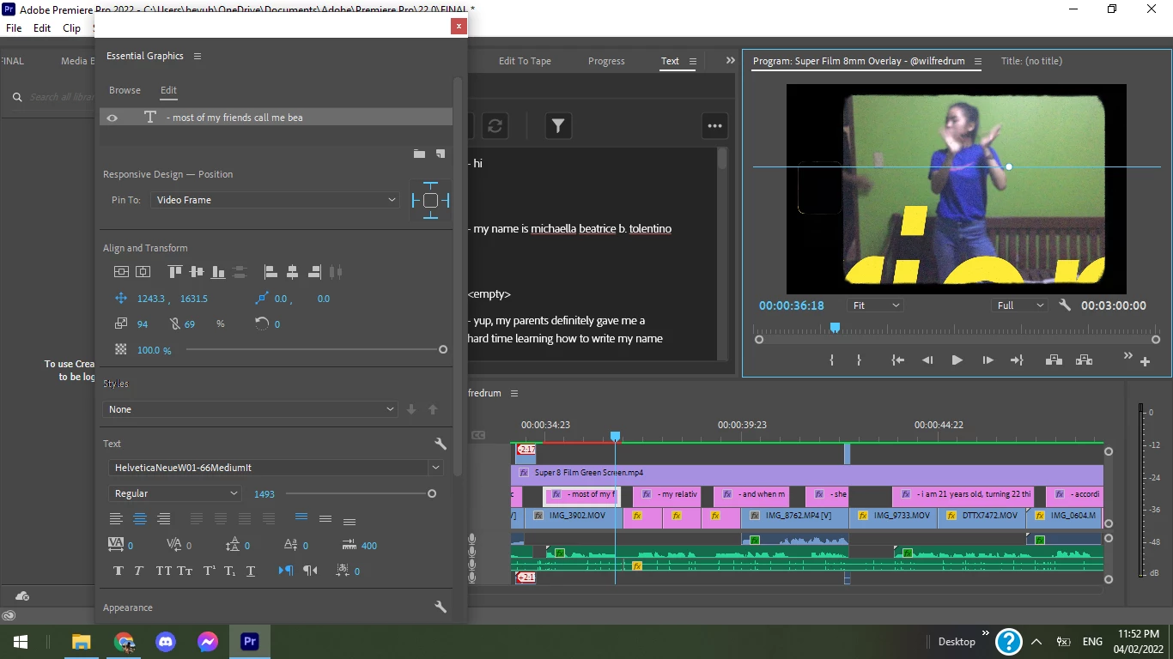
Task: Hide the 'most of my friends' text layer
Action: 112,118
